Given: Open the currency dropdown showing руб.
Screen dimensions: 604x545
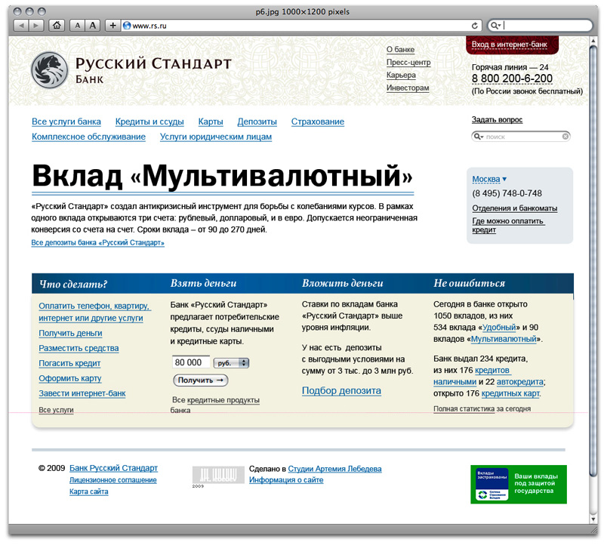Looking at the screenshot, I should (x=231, y=363).
